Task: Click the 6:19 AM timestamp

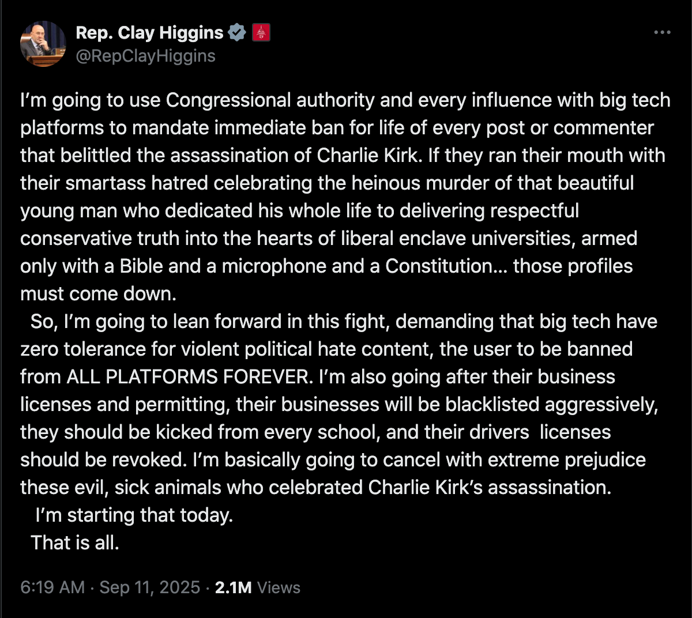Action: [x=52, y=587]
